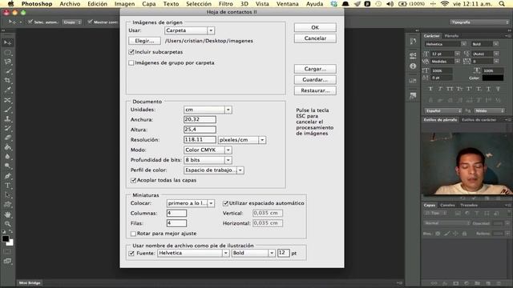Toggle Selec. autom. in options bar
The image size is (513, 288).
tap(30, 22)
